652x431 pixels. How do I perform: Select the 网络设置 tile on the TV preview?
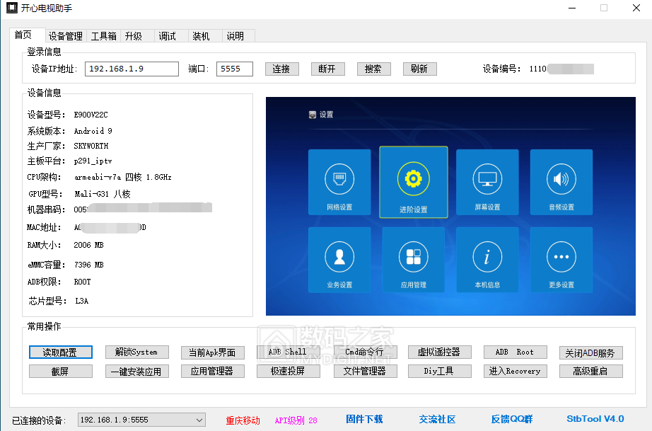[x=339, y=182]
